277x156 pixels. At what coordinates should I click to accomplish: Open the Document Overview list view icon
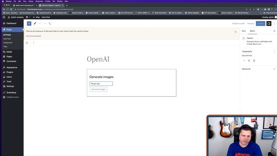pyautogui.click(x=50, y=23)
